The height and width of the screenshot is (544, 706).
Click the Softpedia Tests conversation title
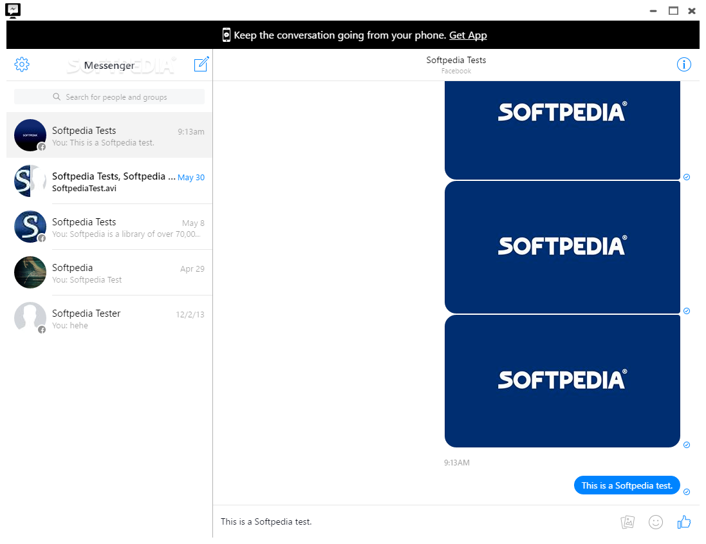click(456, 60)
